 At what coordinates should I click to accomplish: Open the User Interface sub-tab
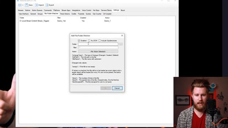pos(24,14)
